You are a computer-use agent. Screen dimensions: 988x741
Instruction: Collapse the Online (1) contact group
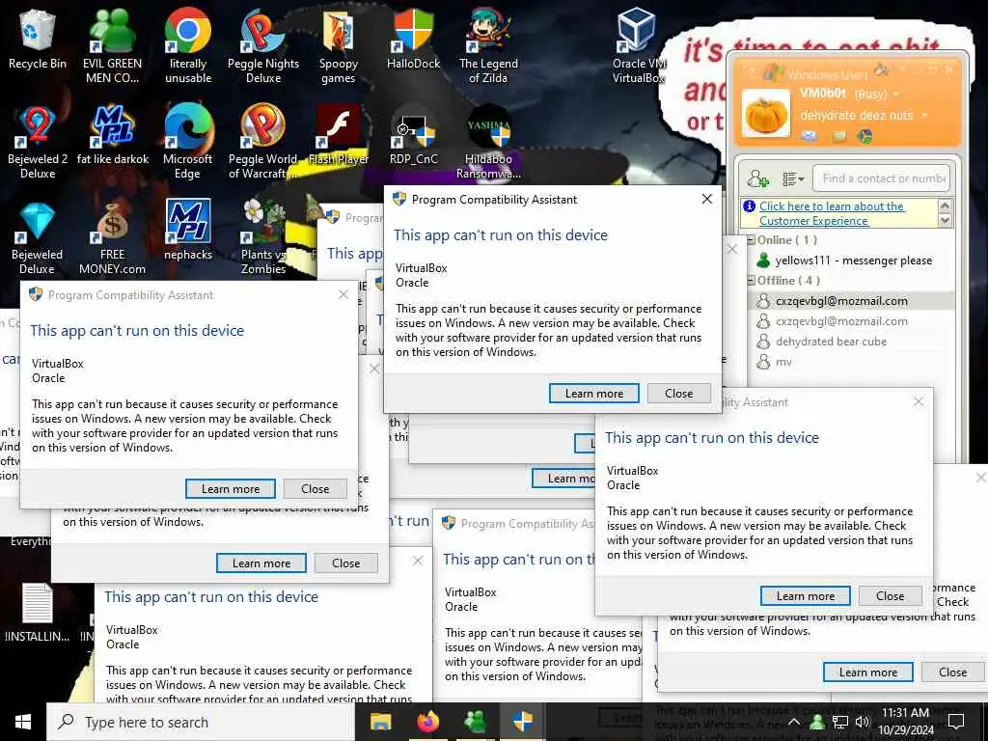751,240
